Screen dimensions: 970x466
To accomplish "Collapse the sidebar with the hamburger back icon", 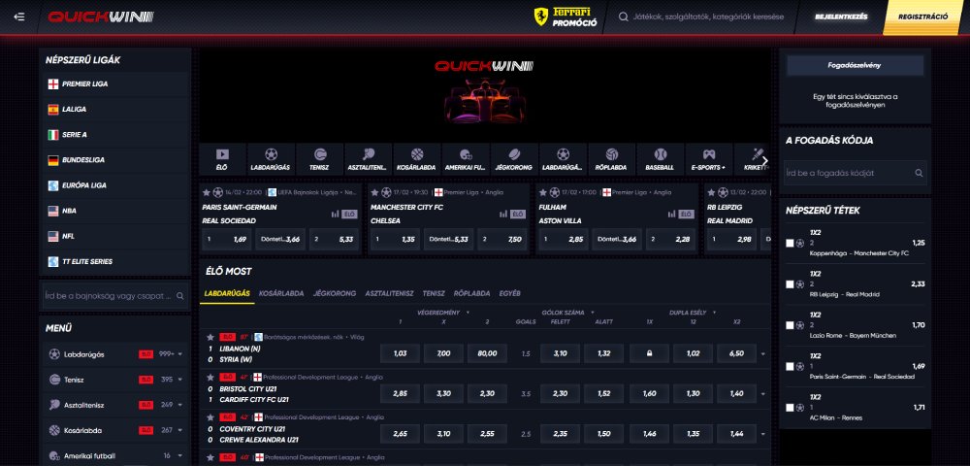I will (x=20, y=17).
